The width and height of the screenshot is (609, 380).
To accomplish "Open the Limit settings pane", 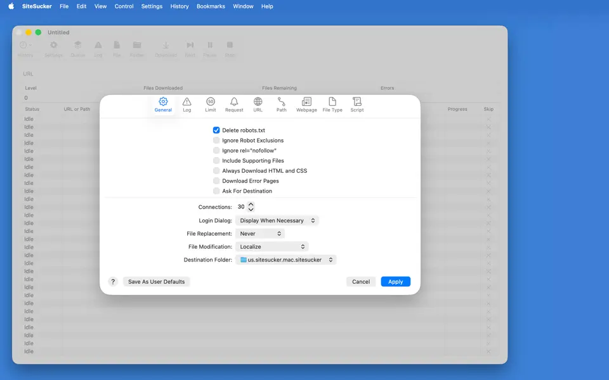I will (x=211, y=104).
